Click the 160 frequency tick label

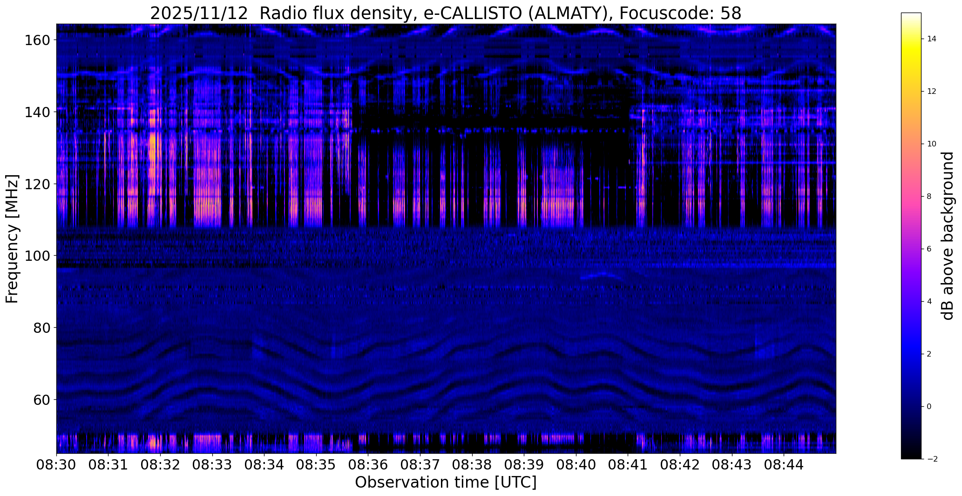click(37, 40)
